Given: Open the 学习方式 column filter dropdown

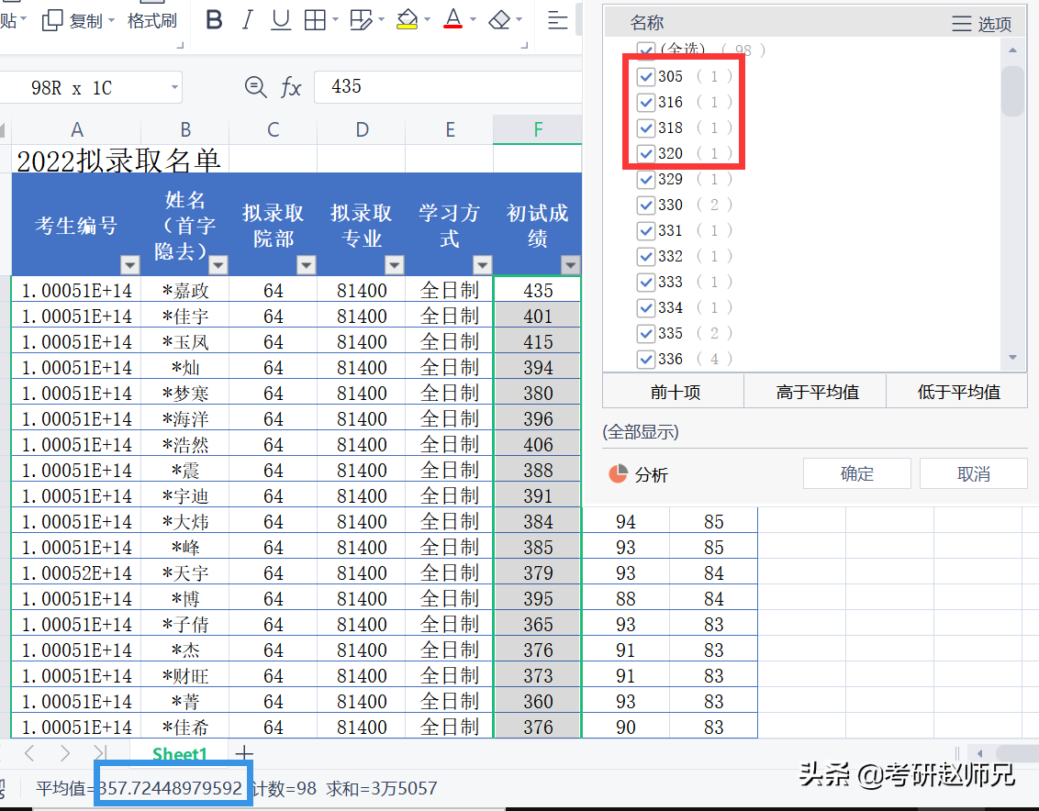Looking at the screenshot, I should coord(482,265).
